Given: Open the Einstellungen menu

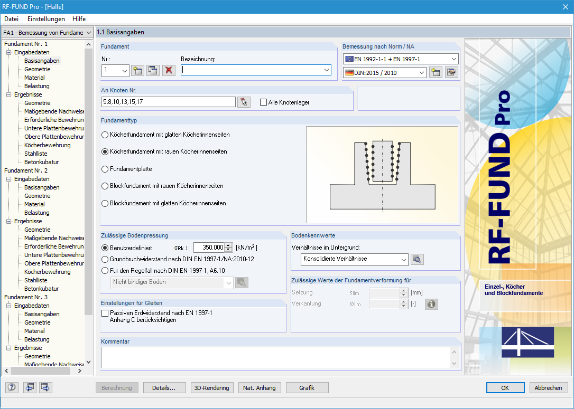Looking at the screenshot, I should 46,19.
